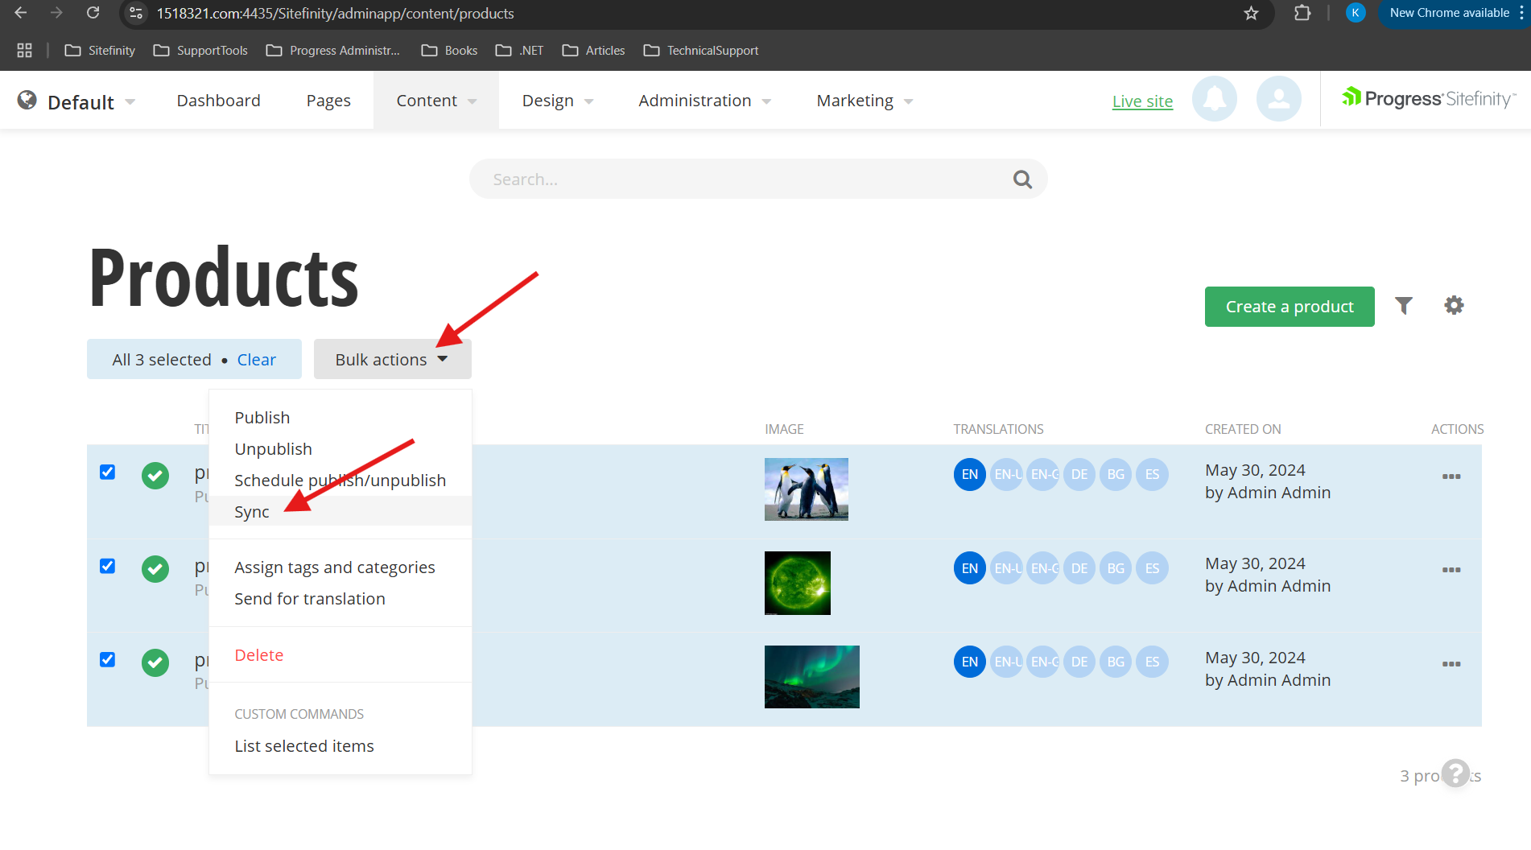Expand the Content menu
The image size is (1531, 850).
(436, 101)
